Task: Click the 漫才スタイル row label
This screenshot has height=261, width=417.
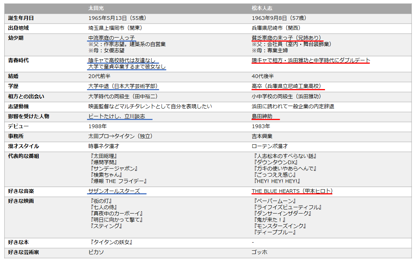Action: [x=24, y=146]
